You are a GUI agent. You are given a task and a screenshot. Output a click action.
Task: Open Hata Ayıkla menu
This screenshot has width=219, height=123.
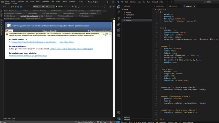[x=45, y=1]
